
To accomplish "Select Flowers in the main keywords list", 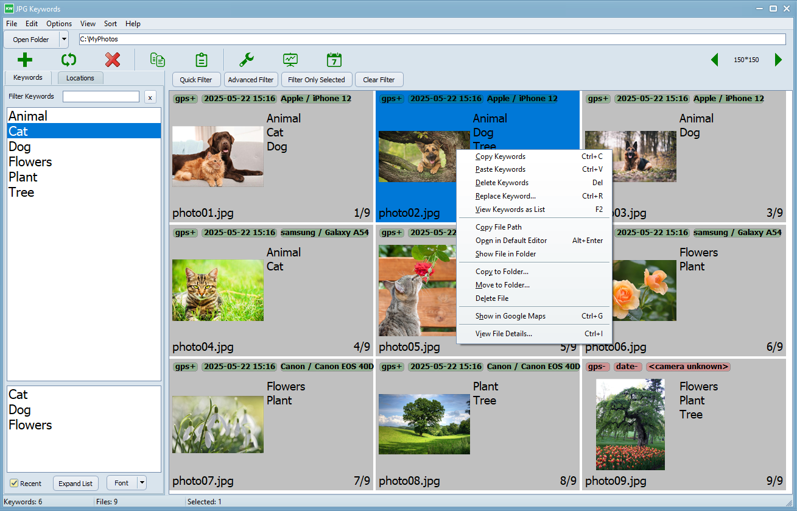I will 84,161.
